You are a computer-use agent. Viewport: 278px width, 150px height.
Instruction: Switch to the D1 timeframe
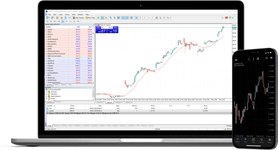70,21
